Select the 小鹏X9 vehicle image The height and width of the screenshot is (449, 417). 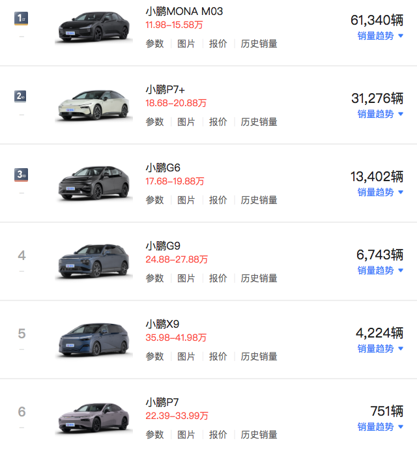pos(94,340)
